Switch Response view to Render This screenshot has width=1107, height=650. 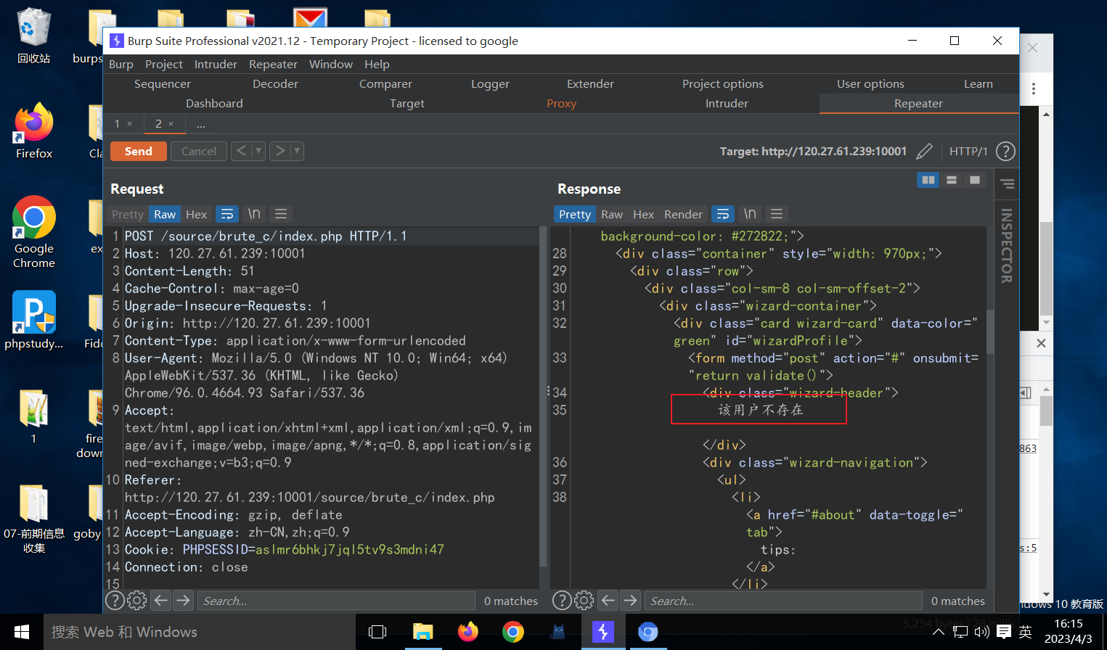(x=683, y=214)
